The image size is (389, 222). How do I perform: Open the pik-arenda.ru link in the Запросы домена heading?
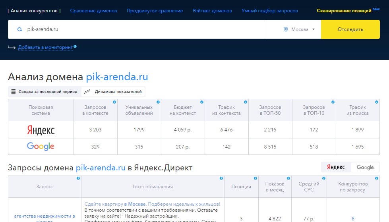tap(101, 168)
